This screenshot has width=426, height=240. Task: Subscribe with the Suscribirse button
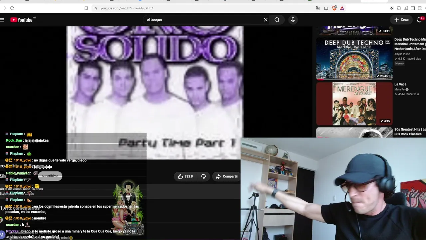[50, 176]
